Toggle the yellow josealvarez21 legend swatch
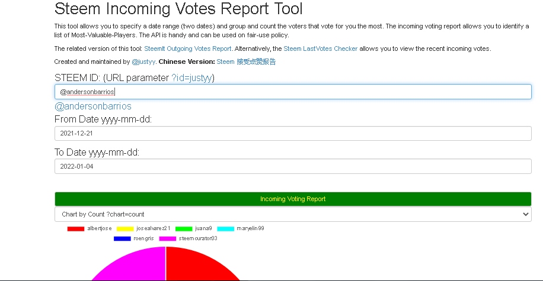Viewport: 543px width, 281px height. coord(125,228)
